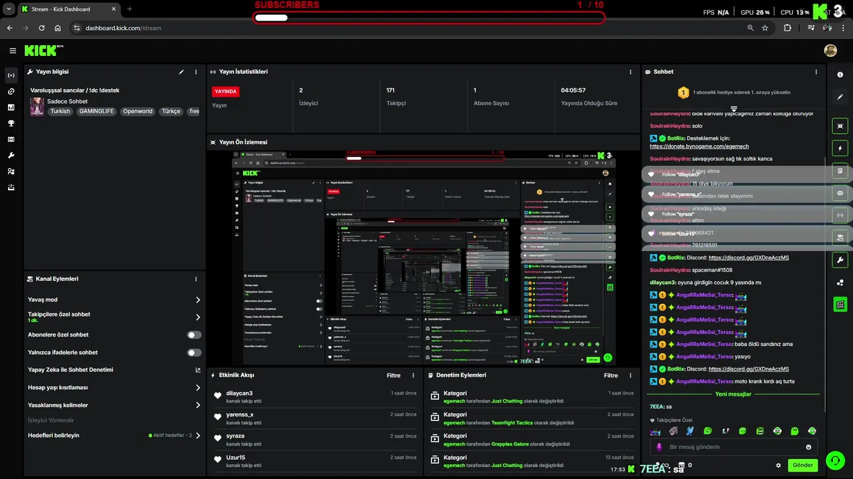Edit stream info with the pencil icon
This screenshot has width=853, height=479.
pos(181,72)
